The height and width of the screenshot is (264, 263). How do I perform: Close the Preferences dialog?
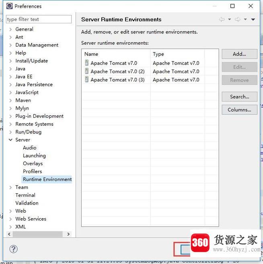[251, 6]
